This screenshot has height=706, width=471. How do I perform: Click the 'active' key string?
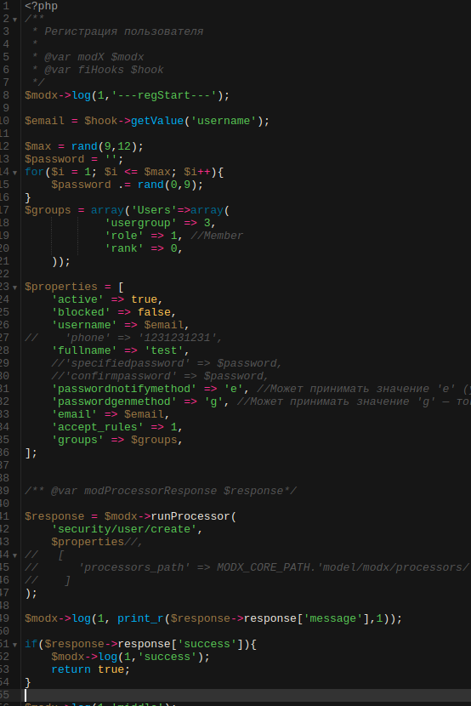click(x=77, y=299)
